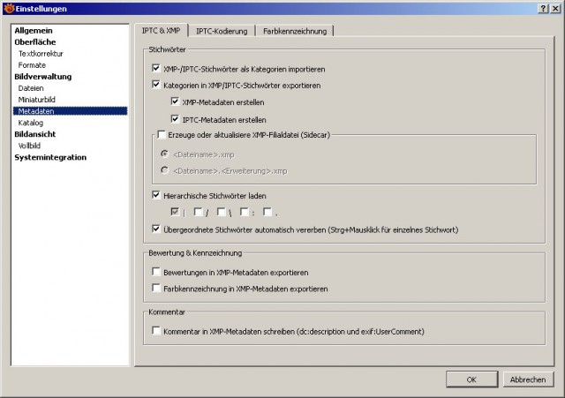Screen dimensions: 565x398
Task: Check the period separator checkbox
Action: tap(267, 212)
